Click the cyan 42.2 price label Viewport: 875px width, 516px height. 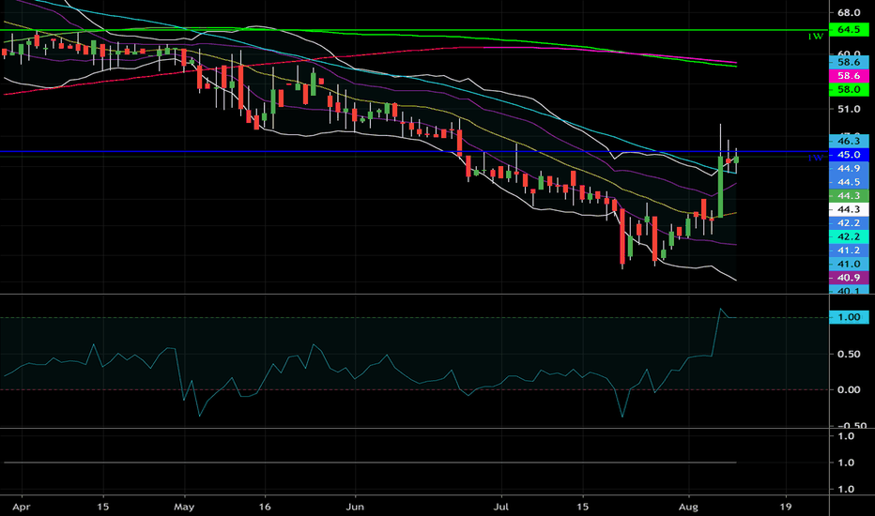[849, 236]
